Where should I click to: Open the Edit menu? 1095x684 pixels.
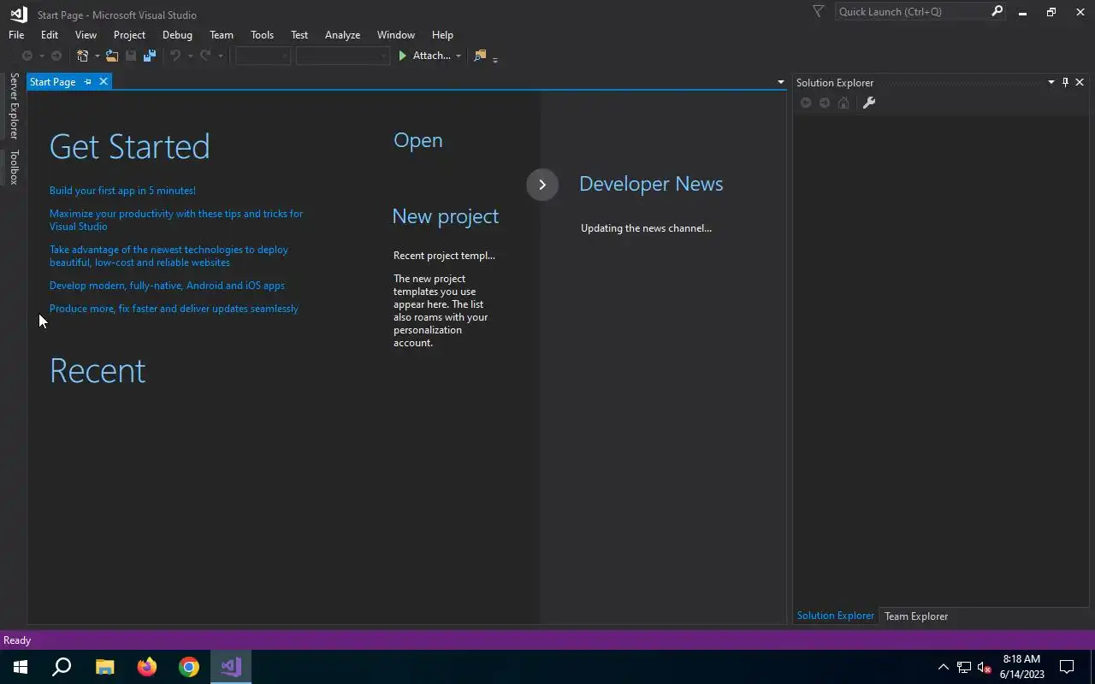tap(50, 35)
